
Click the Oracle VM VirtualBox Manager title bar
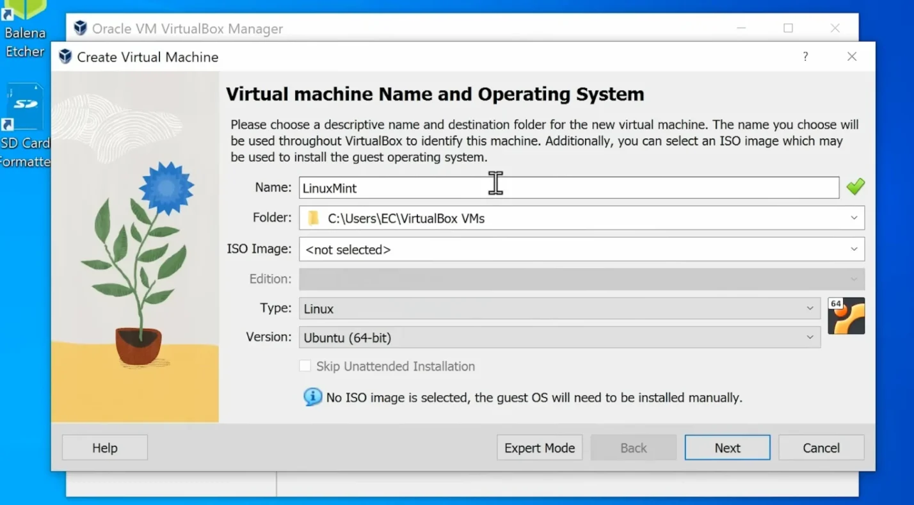coord(384,28)
